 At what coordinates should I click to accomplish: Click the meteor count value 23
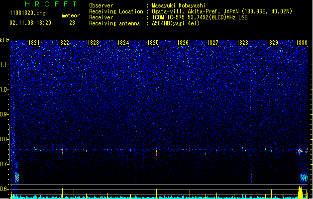tap(72, 23)
